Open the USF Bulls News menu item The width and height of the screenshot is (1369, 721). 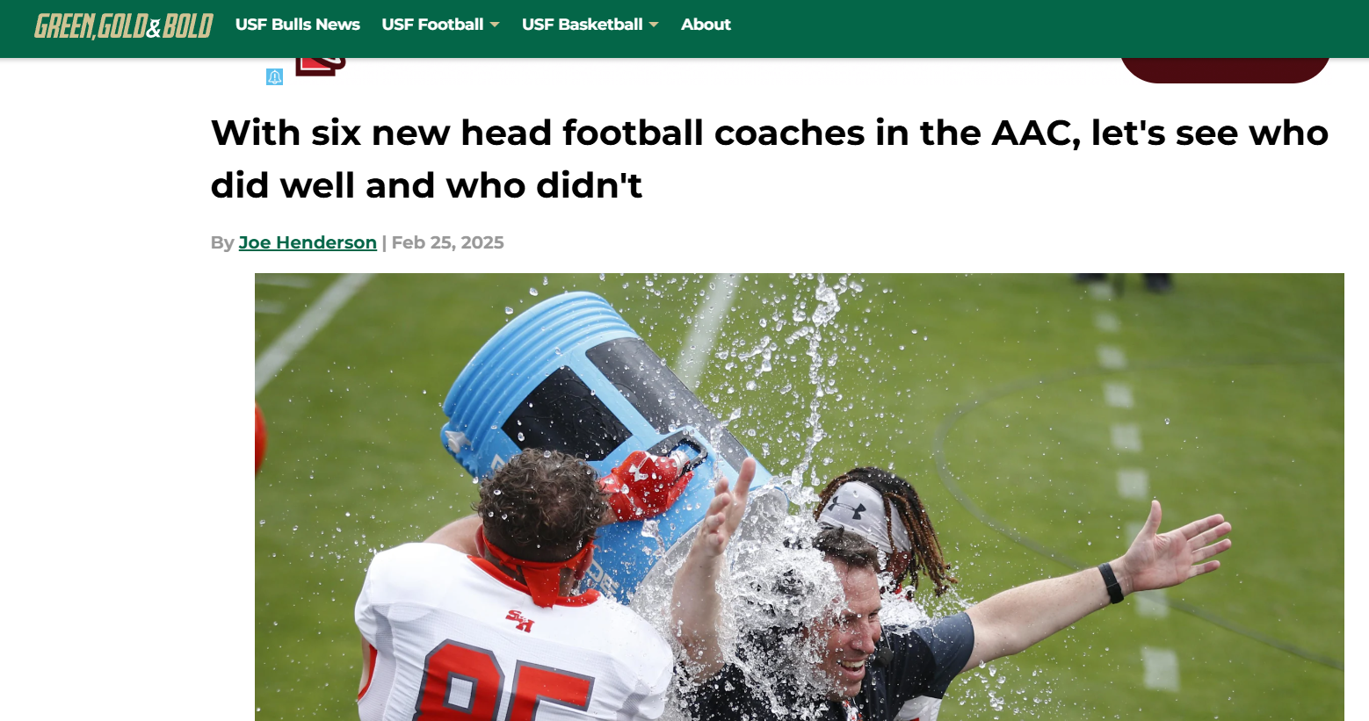(298, 25)
